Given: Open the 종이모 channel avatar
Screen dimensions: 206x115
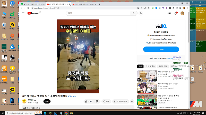Looking at the screenshot, I should pos(24,101).
